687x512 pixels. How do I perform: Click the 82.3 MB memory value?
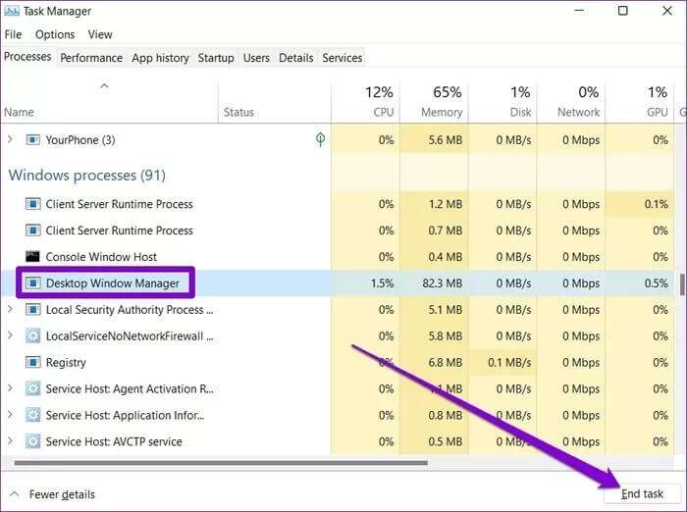coord(442,283)
